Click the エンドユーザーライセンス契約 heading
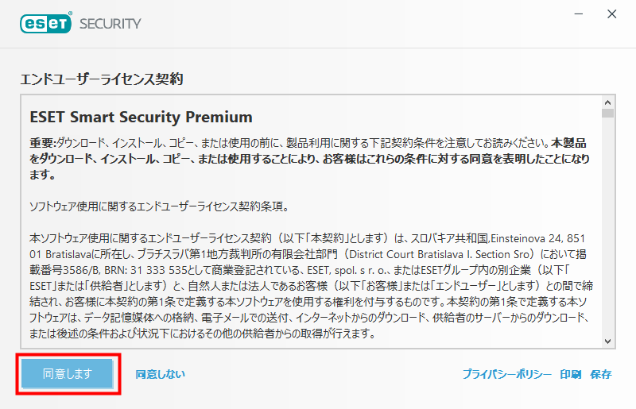This screenshot has width=636, height=409. point(102,79)
